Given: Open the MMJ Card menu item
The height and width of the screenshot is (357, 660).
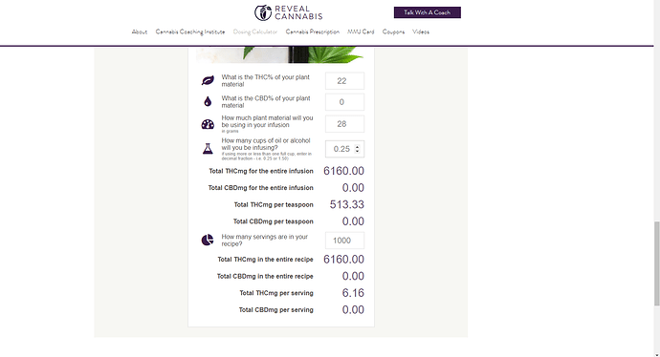Looking at the screenshot, I should 361,31.
